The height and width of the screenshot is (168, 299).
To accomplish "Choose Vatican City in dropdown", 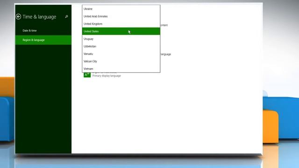I will pos(121,61).
